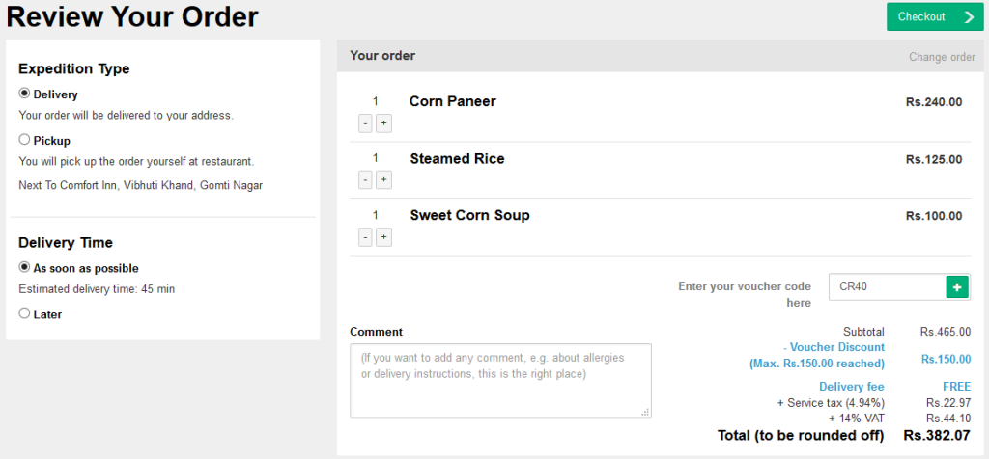Choose Pickup as expedition type
The height and width of the screenshot is (459, 989).
[25, 140]
